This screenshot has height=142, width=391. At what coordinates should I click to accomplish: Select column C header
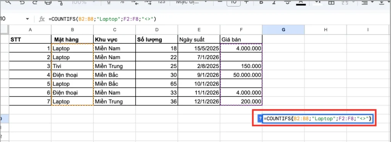[x=115, y=30]
